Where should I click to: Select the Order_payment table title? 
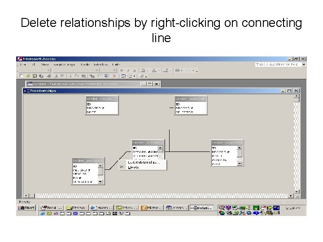(227, 143)
